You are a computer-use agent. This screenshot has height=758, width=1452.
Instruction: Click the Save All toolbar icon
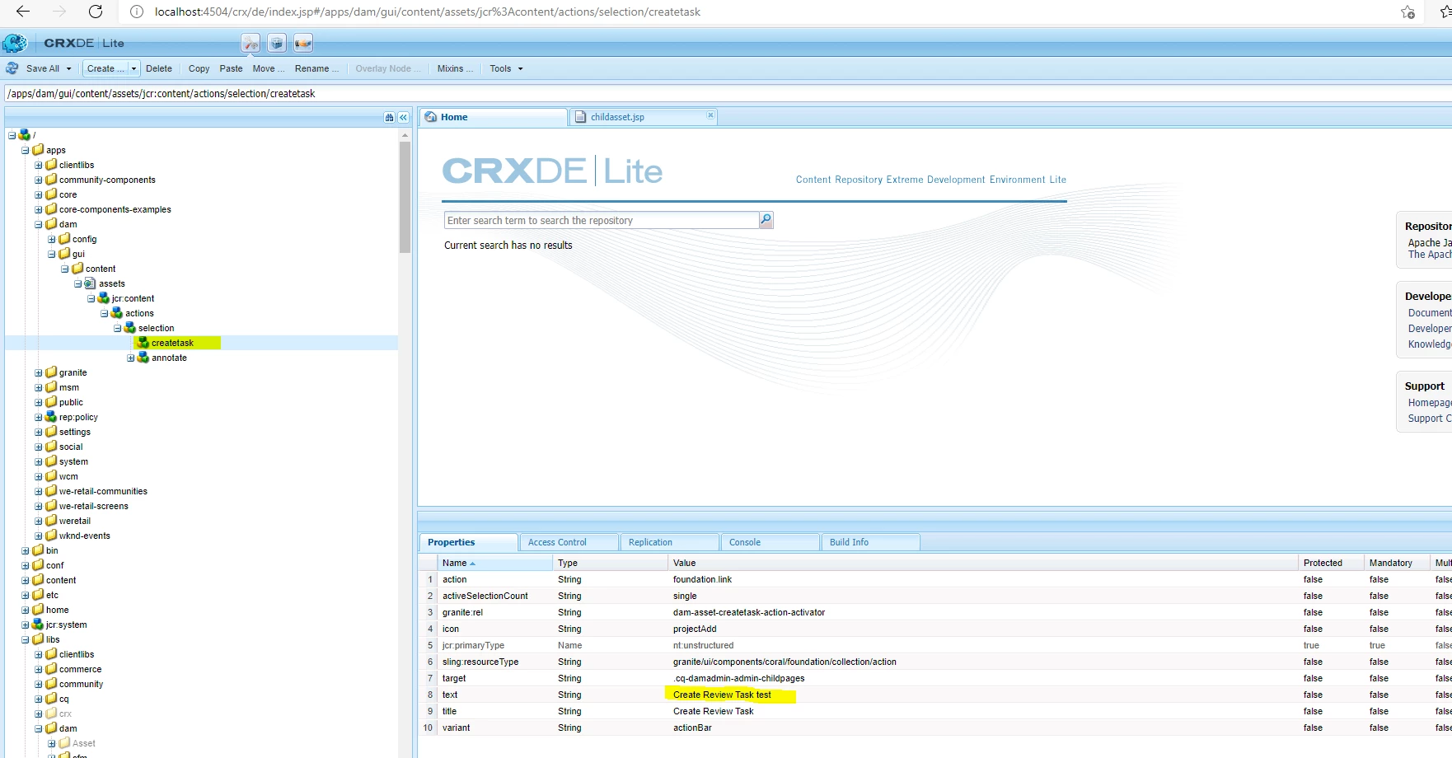coord(12,68)
